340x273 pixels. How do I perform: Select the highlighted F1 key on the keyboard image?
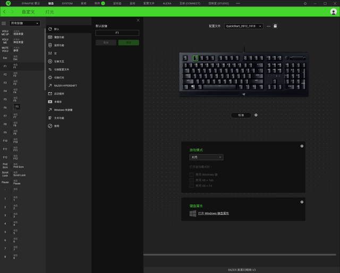pos(195,58)
